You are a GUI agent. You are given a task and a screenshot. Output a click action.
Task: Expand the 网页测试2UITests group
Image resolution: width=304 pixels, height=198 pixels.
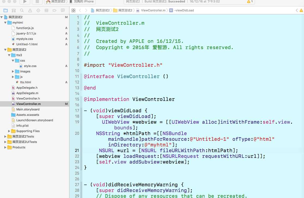point(5,142)
